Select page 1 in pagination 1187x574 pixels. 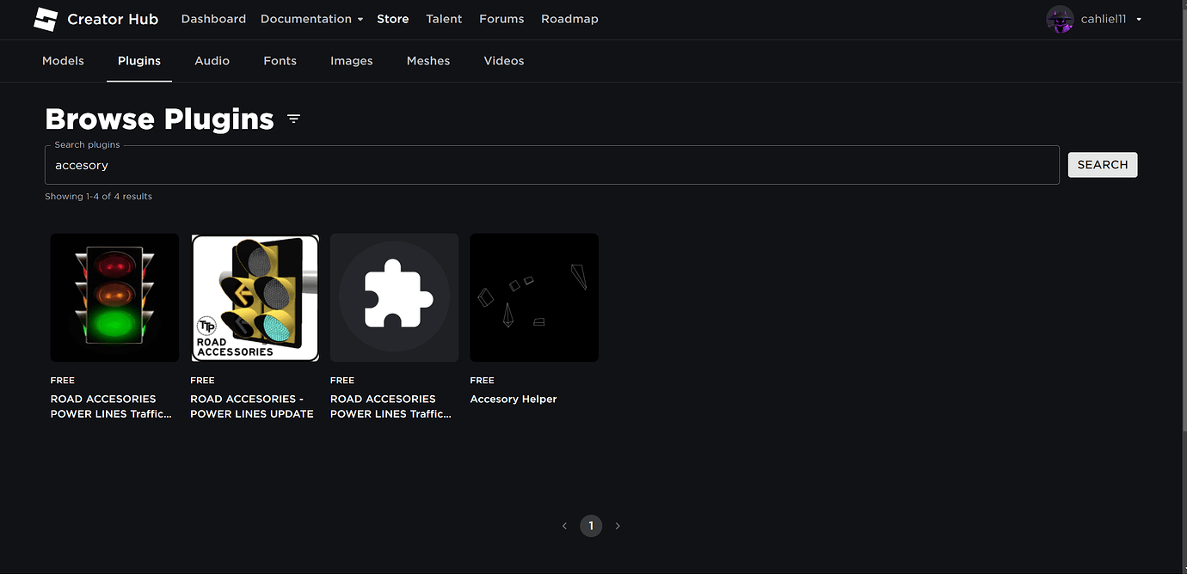[x=591, y=525]
